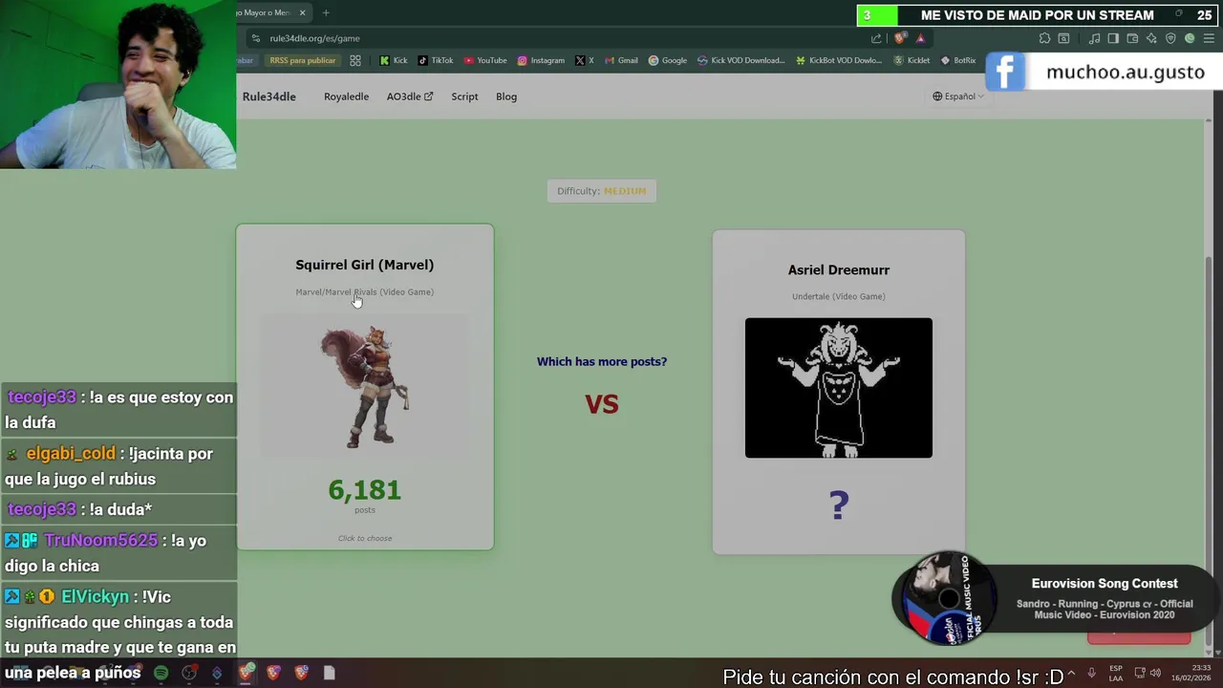Image resolution: width=1223 pixels, height=688 pixels.
Task: Choose the Squirrel Girl (Marvel) card
Action: 365,387
